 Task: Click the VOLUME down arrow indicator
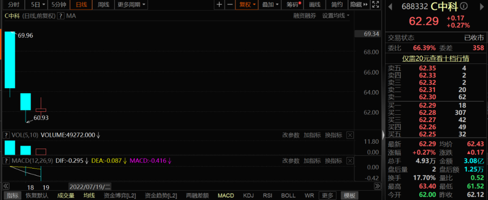coord(99,135)
